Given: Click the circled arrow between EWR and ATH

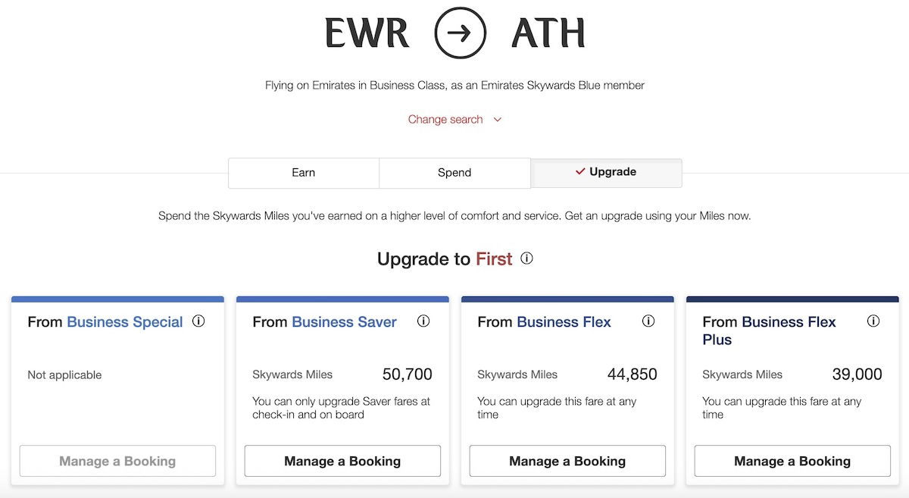Looking at the screenshot, I should (461, 33).
